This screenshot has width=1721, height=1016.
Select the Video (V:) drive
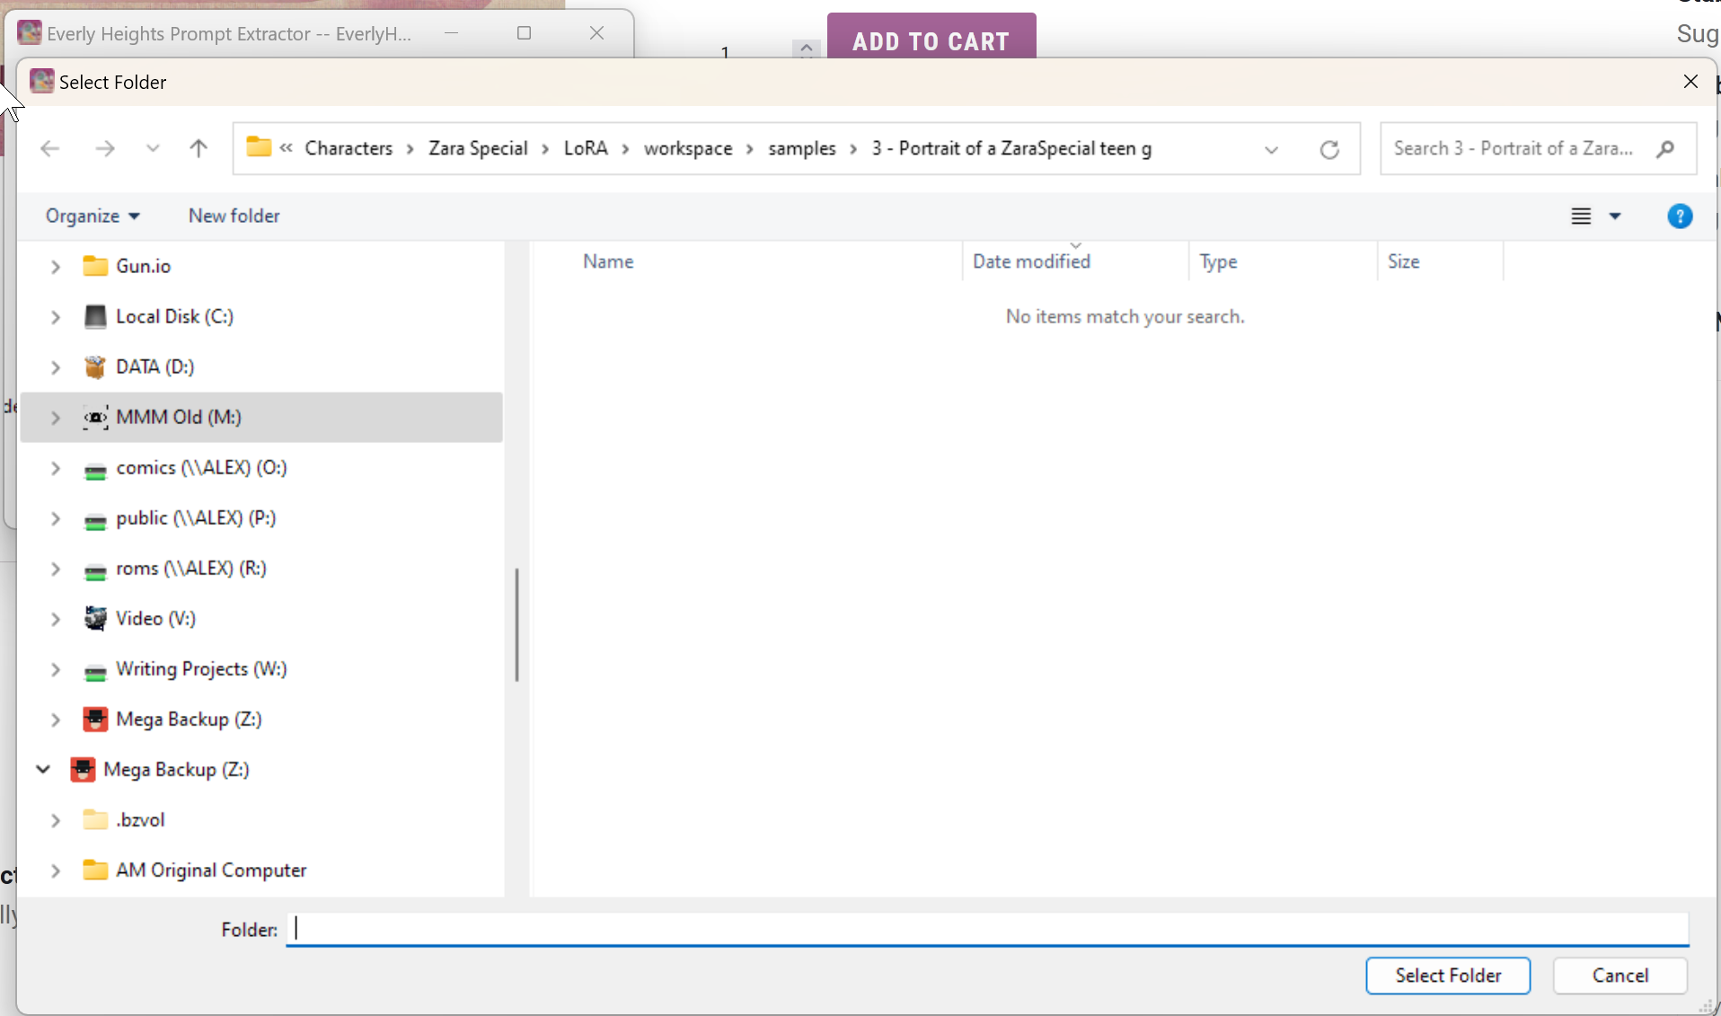click(x=155, y=619)
